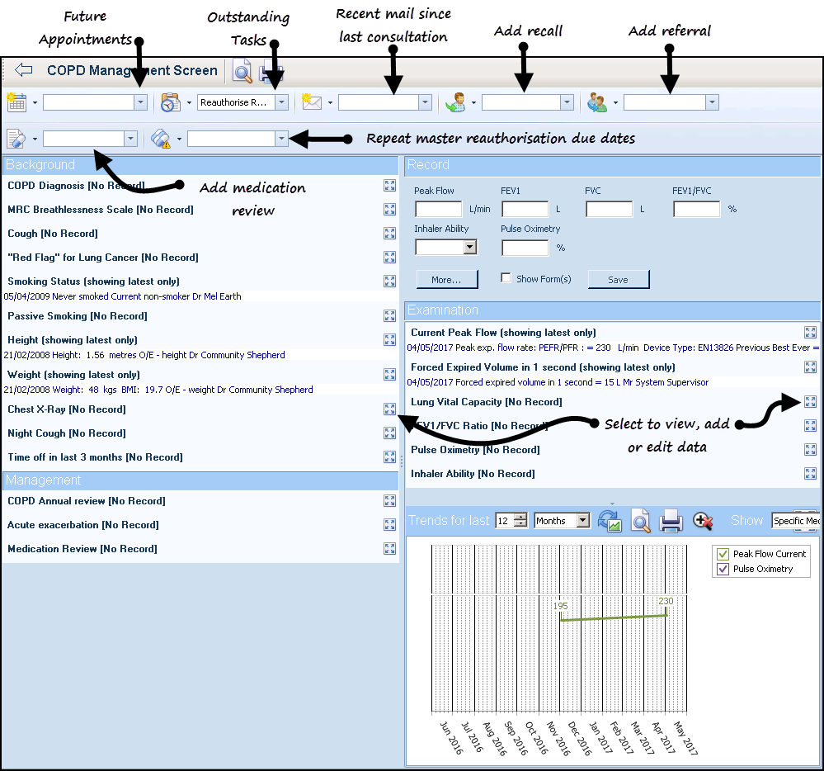Click the Save button

[x=618, y=280]
